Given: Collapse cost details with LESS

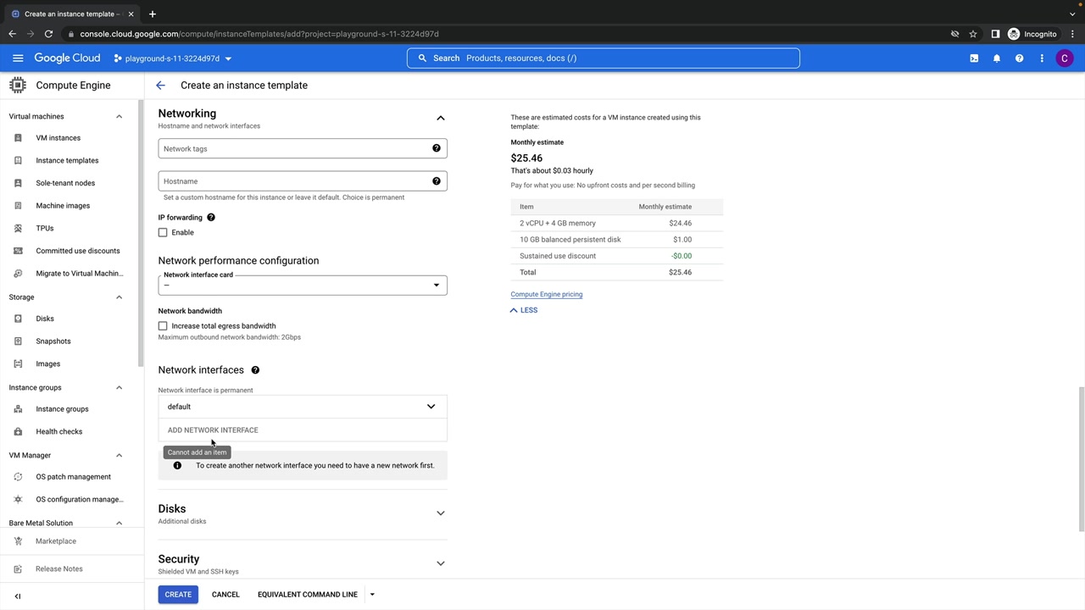Looking at the screenshot, I should coord(524,310).
